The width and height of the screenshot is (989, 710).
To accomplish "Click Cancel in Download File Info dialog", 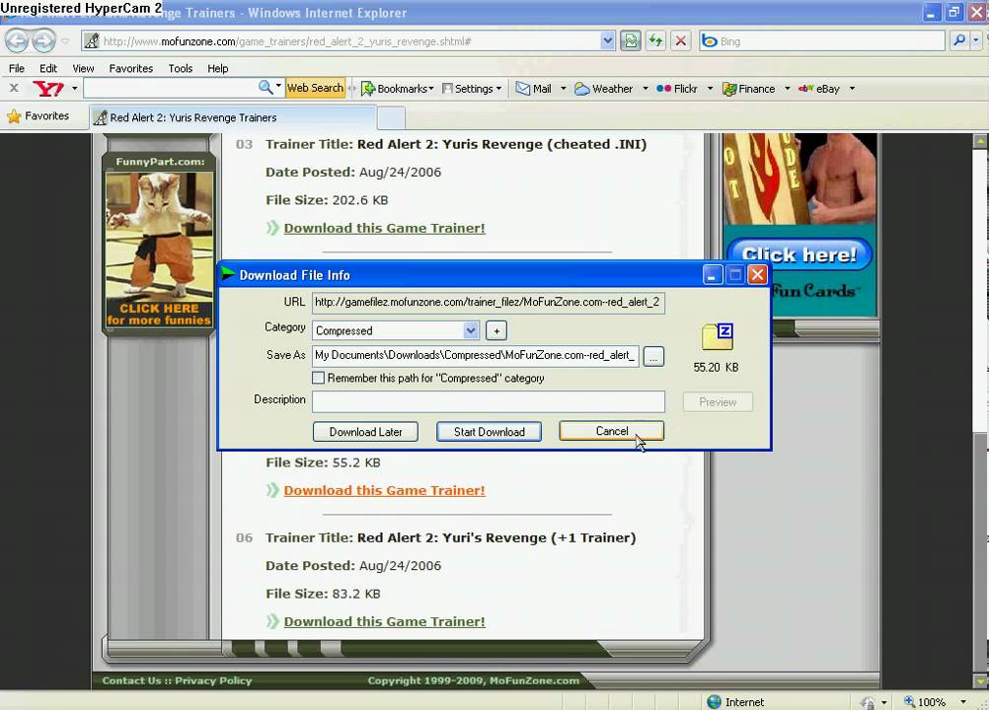I will pos(611,431).
